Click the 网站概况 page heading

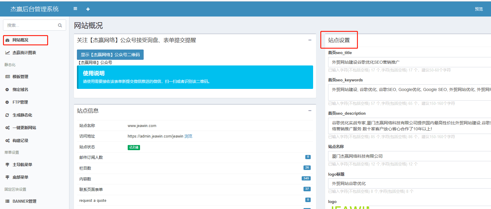(x=88, y=26)
